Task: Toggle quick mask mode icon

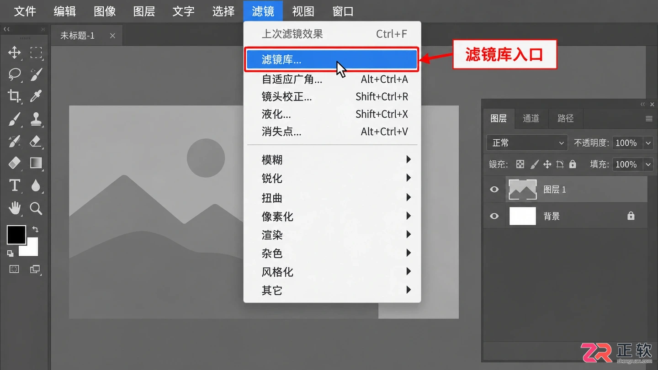Action: pos(14,269)
